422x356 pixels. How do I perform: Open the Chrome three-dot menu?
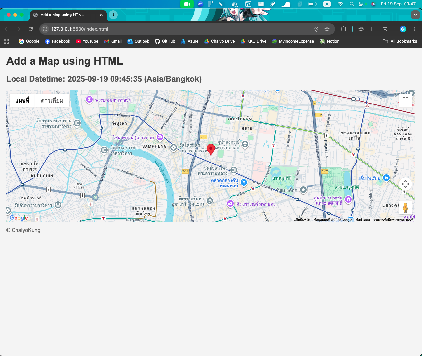tap(415, 29)
